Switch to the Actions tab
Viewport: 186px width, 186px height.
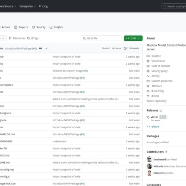click(5, 27)
